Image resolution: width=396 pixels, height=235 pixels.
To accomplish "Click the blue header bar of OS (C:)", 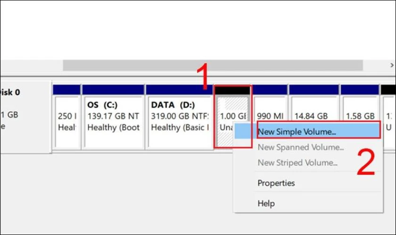I will (113, 90).
